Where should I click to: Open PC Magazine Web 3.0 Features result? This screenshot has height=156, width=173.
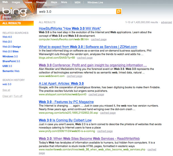pos(66,102)
